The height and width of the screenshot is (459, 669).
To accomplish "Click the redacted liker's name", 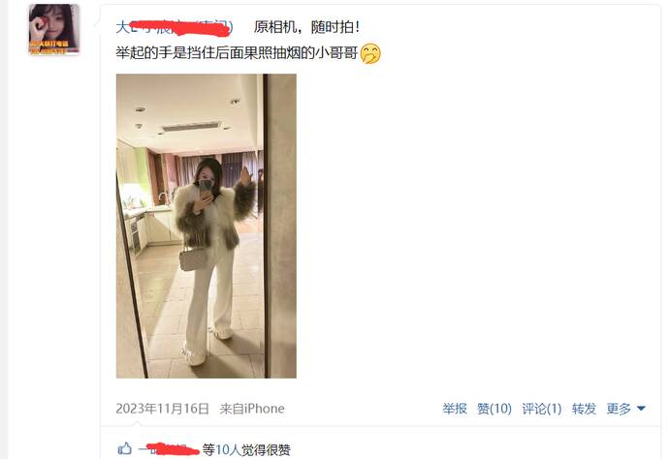I will [169, 448].
